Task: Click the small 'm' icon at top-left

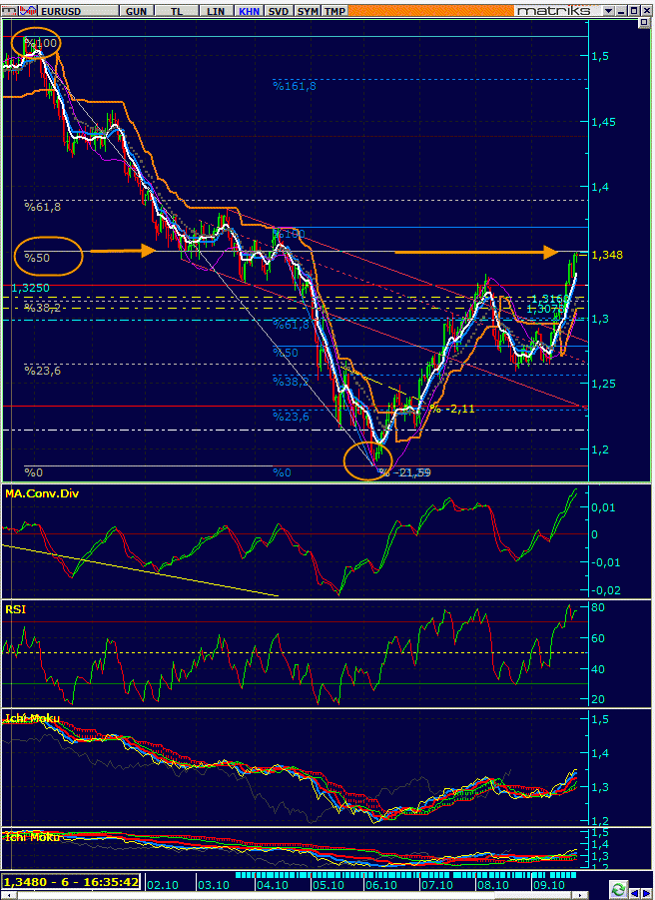Action: 8,10
